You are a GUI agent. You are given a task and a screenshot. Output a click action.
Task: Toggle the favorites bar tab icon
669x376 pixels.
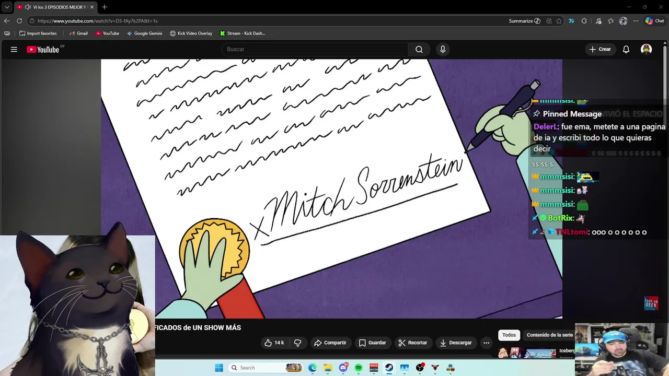coord(7,33)
